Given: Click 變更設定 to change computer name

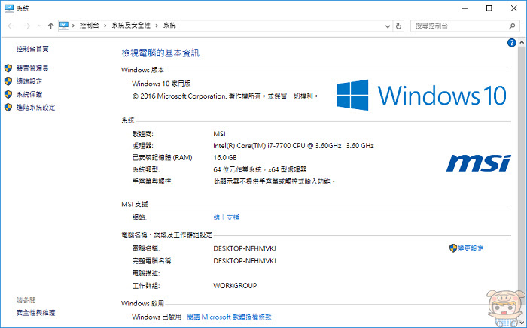Looking at the screenshot, I should [471, 248].
